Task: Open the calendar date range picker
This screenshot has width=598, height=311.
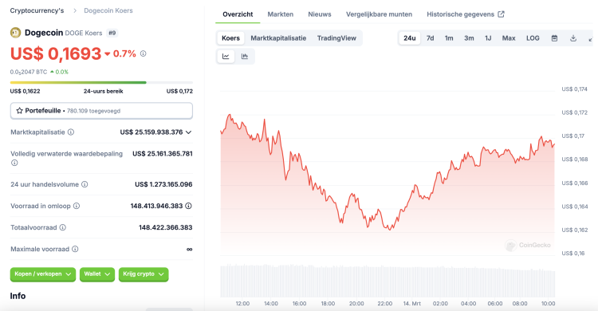Action: tap(554, 38)
